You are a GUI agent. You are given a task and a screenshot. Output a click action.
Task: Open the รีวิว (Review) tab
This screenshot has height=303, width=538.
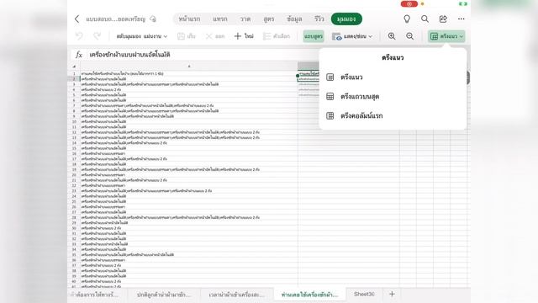[x=319, y=19]
